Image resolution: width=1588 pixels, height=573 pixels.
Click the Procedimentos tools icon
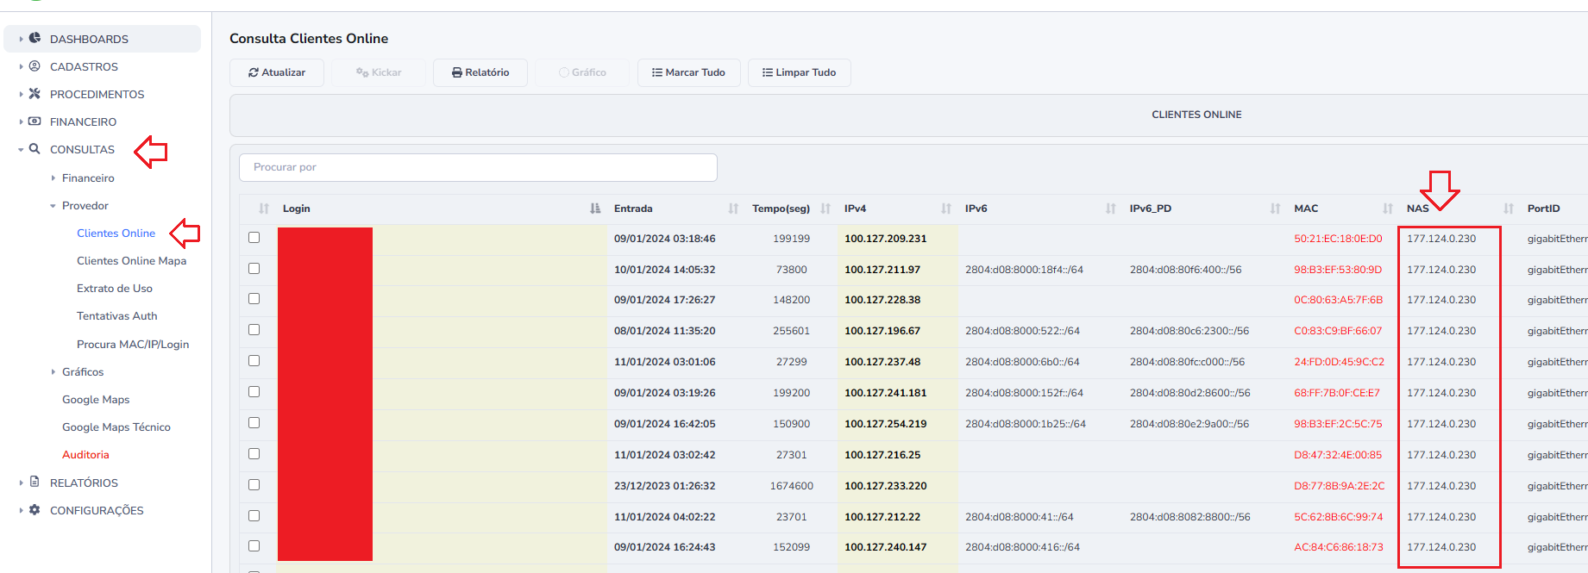click(35, 94)
